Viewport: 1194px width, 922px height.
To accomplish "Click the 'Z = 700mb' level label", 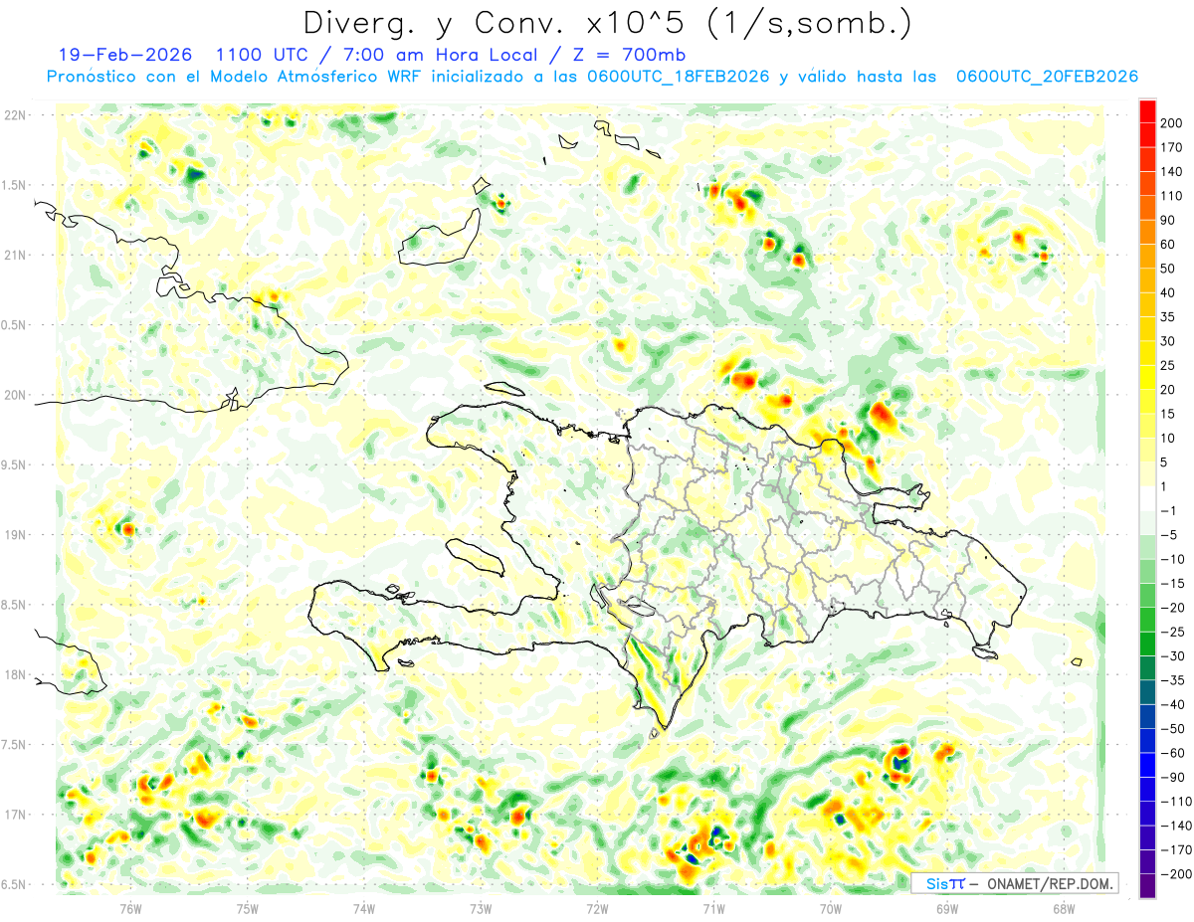I will [x=628, y=55].
